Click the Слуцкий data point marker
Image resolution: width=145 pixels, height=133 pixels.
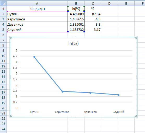coord(119,95)
